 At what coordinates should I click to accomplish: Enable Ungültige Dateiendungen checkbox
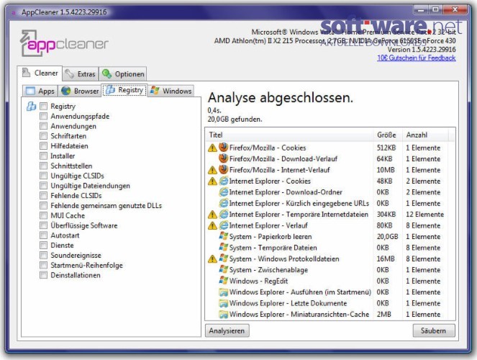point(44,186)
